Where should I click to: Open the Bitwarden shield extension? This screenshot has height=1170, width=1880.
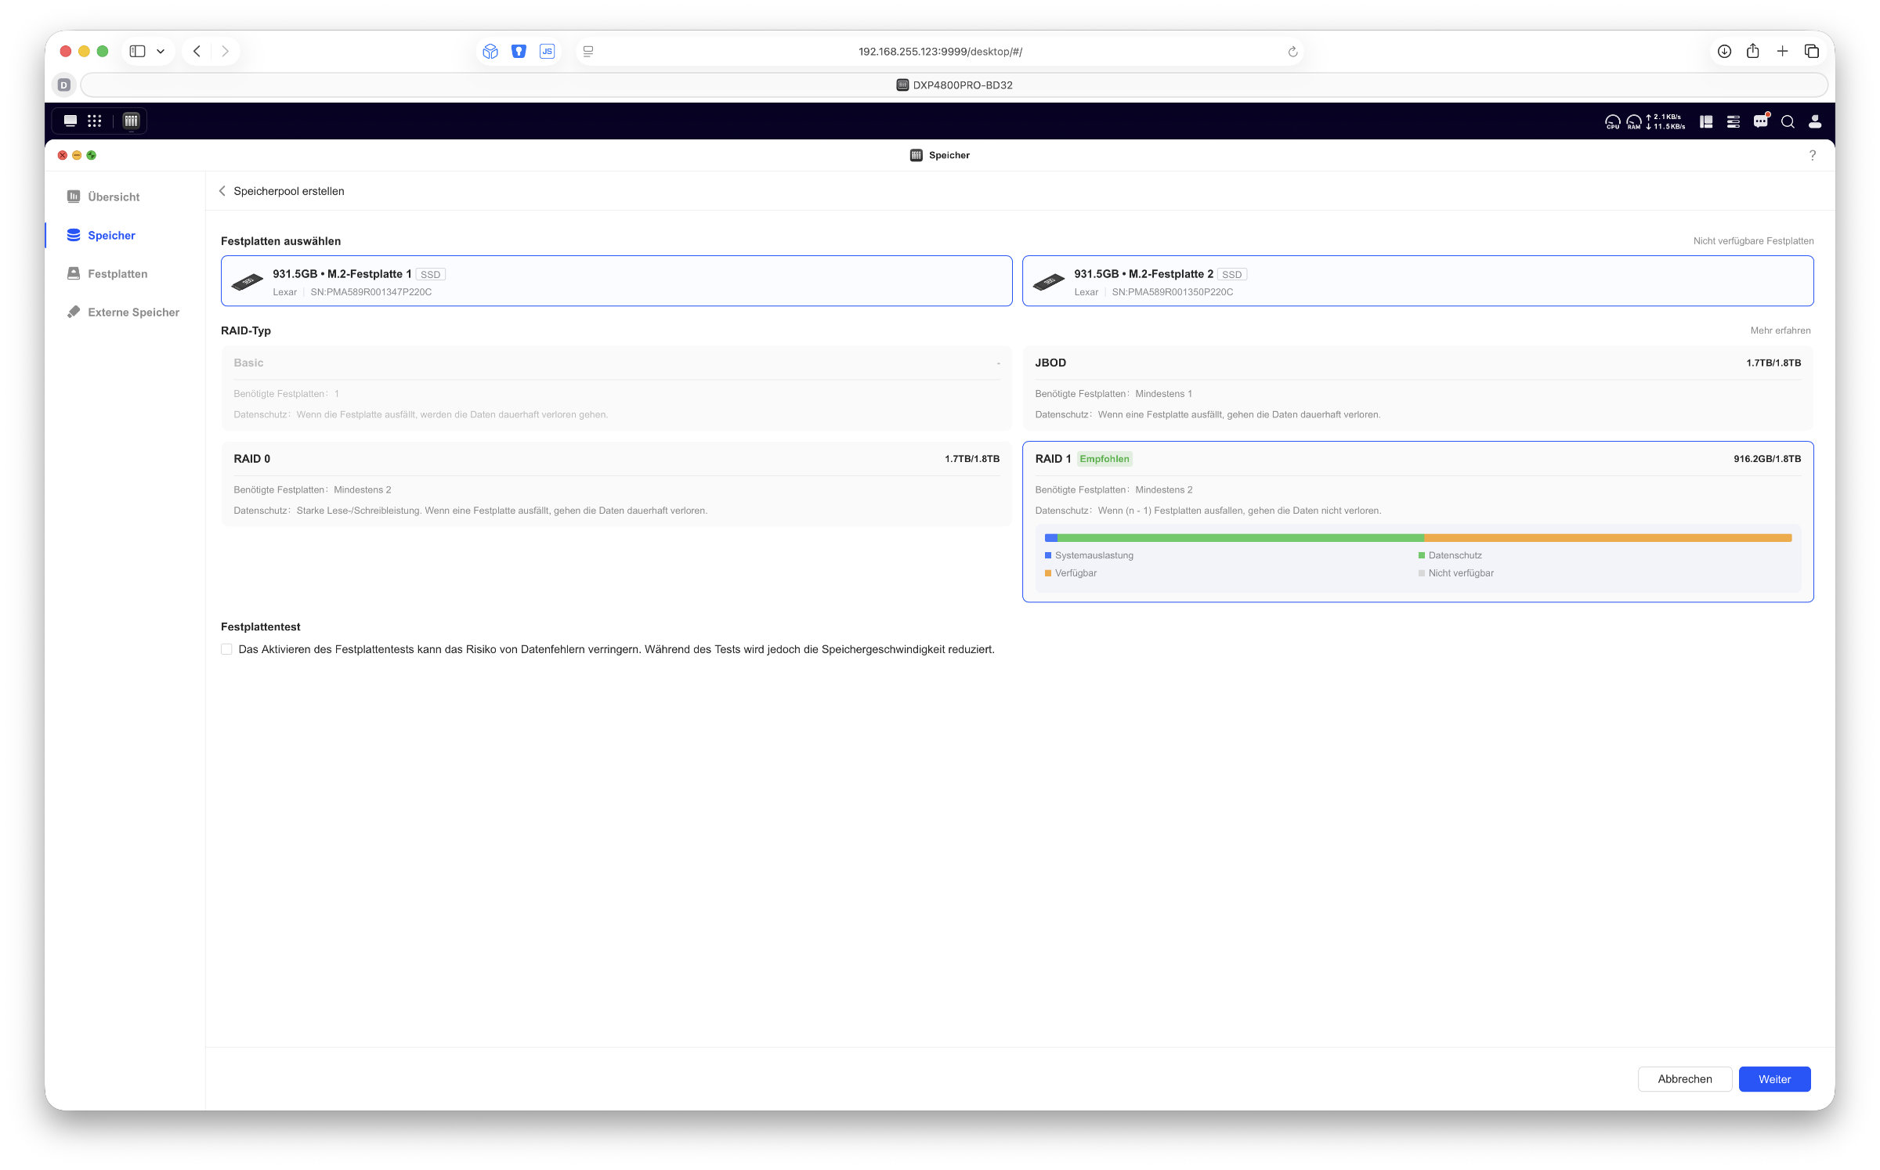[x=519, y=51]
